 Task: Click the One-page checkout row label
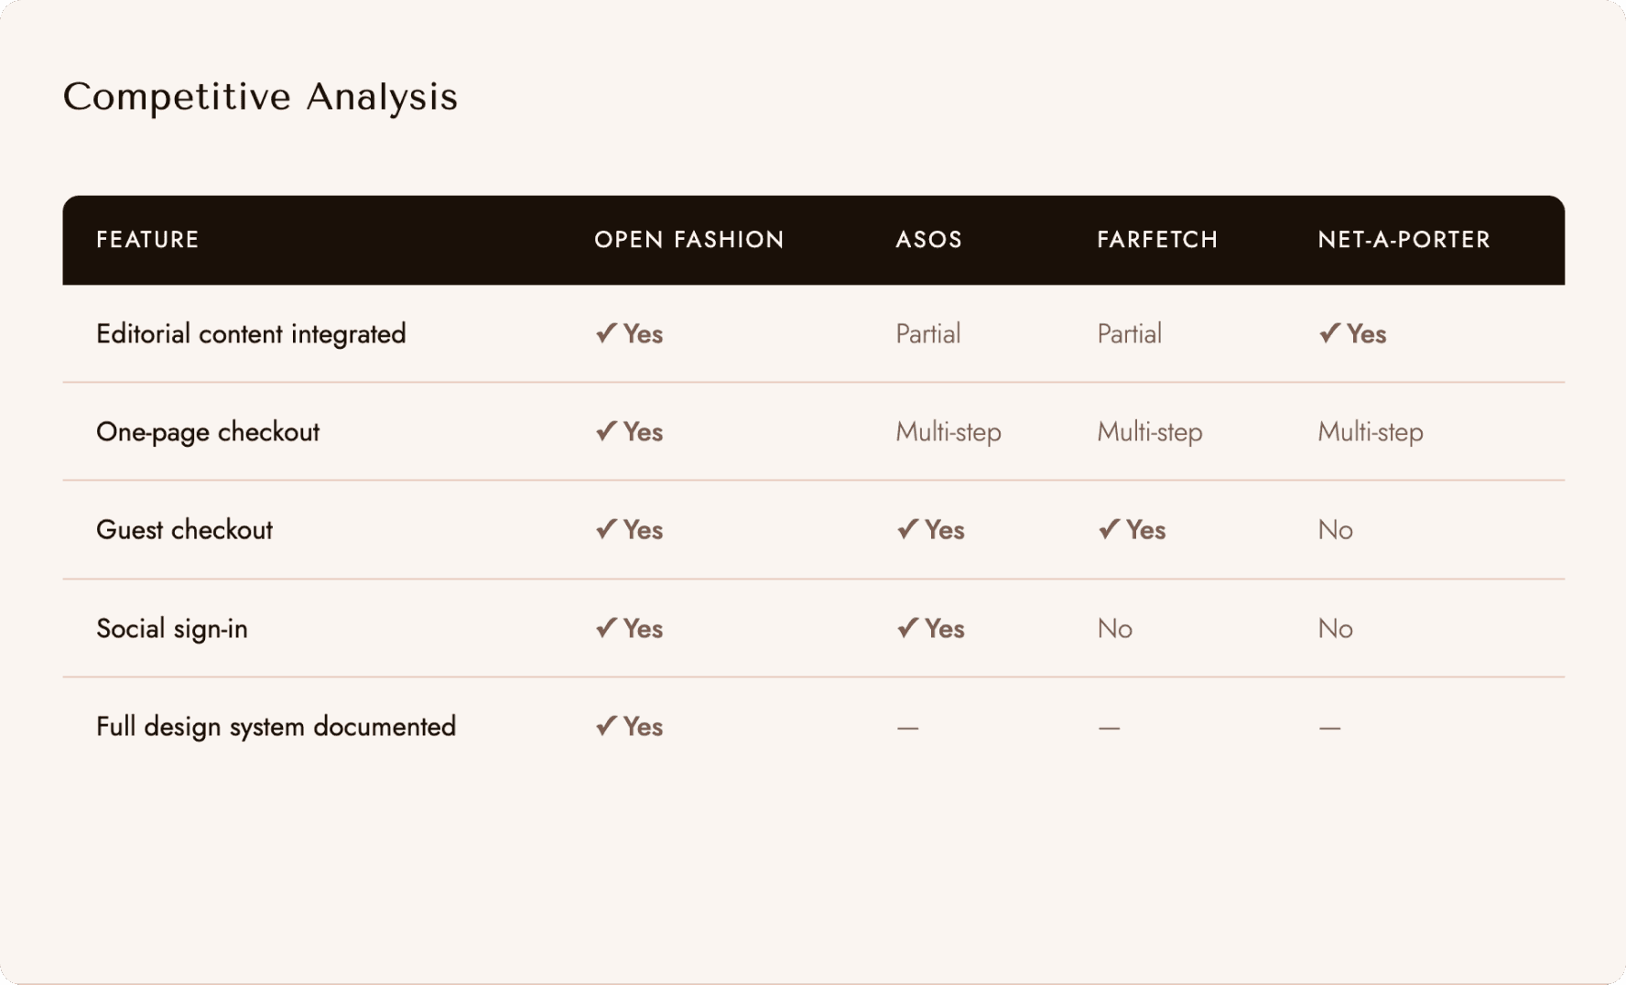click(208, 432)
